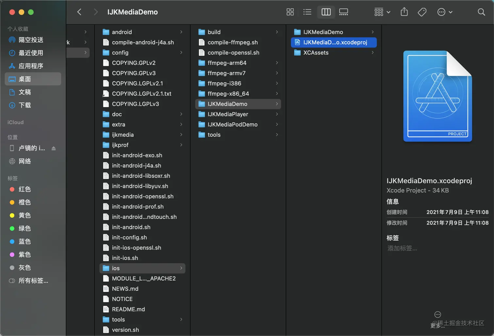The height and width of the screenshot is (336, 494).
Task: Click the Share toolbar icon
Action: coord(404,12)
